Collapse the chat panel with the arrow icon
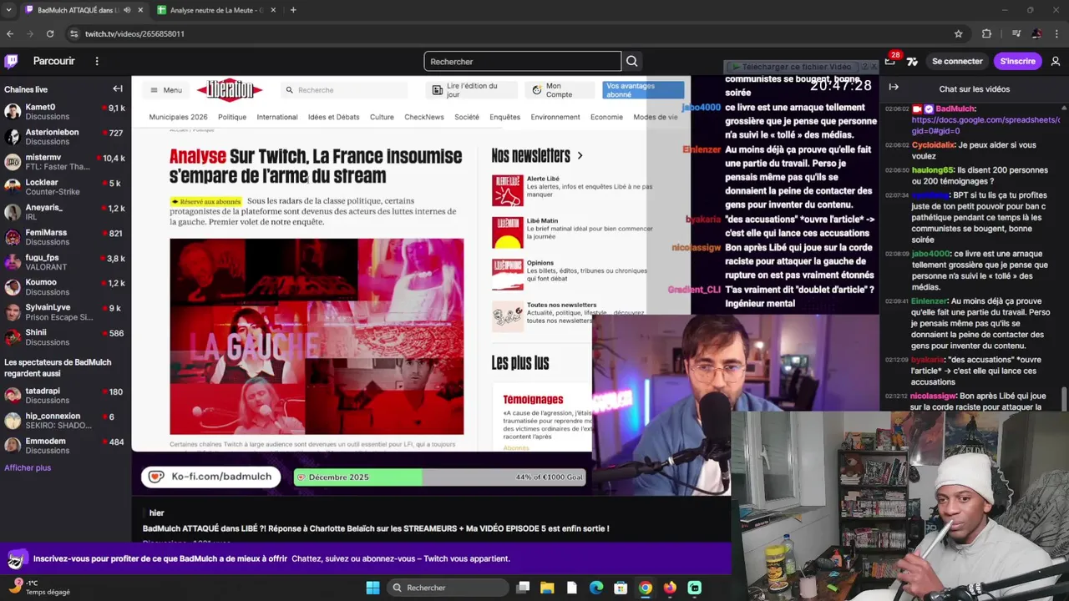Image resolution: width=1069 pixels, height=601 pixels. [894, 87]
